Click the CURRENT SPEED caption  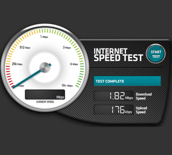click(x=45, y=102)
